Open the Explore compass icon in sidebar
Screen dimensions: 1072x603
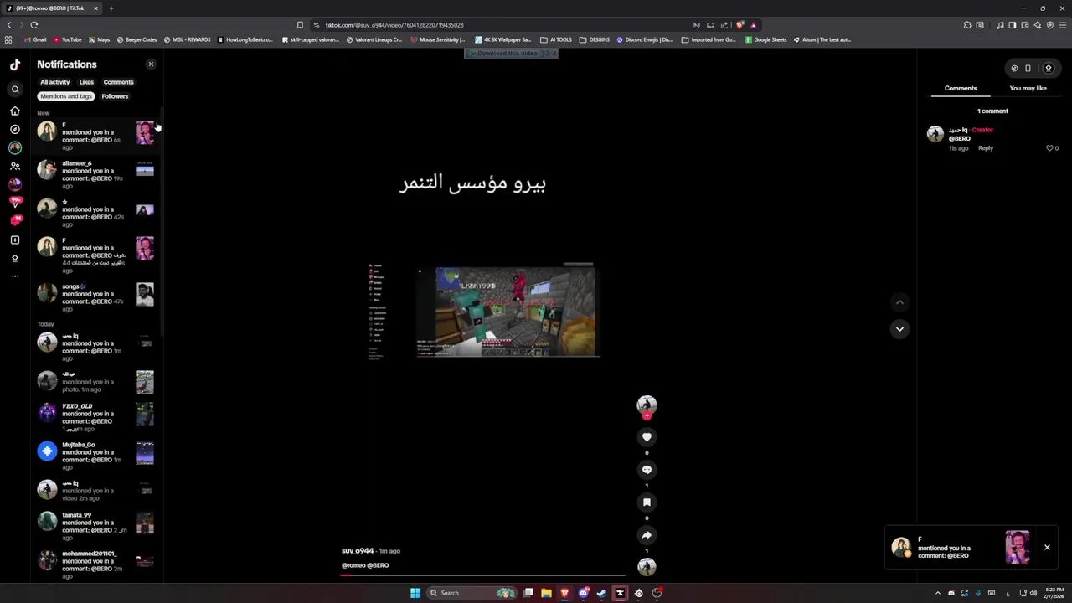[15, 129]
